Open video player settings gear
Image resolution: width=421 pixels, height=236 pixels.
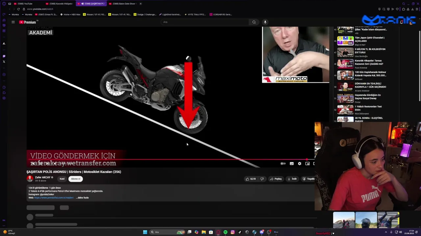pyautogui.click(x=300, y=164)
